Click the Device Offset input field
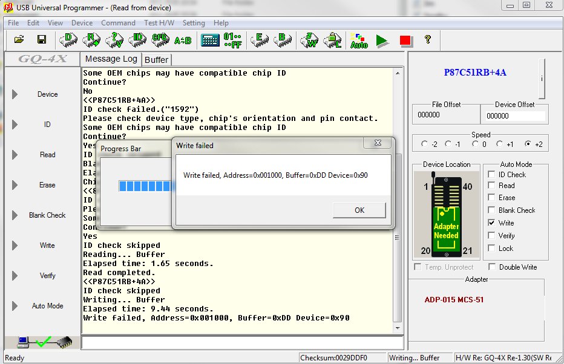This screenshot has height=364, width=564. tap(515, 115)
